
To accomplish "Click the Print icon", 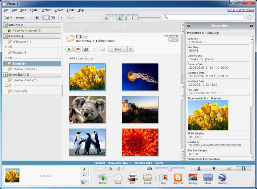I will (133, 179).
